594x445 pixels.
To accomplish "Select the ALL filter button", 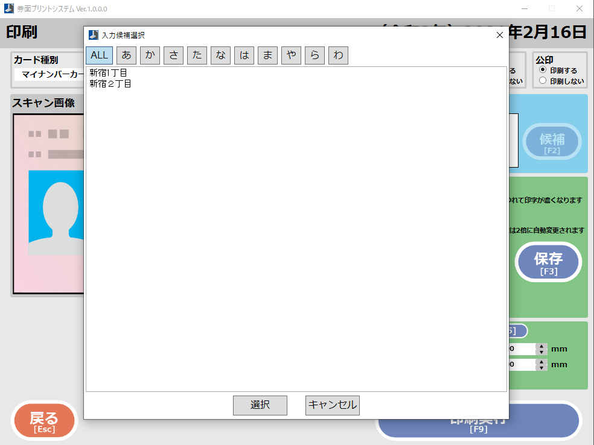I will coord(99,55).
